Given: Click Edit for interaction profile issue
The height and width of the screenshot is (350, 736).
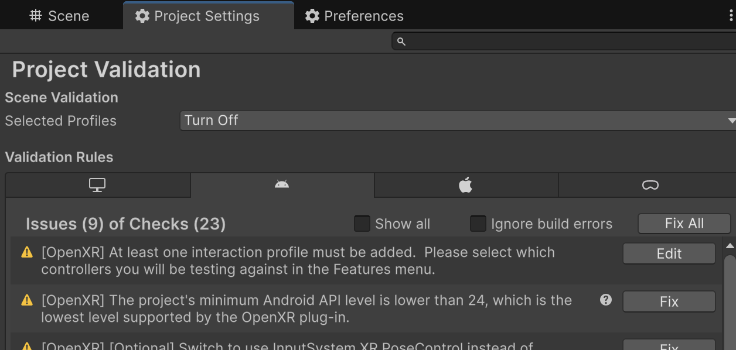Looking at the screenshot, I should pyautogui.click(x=669, y=253).
